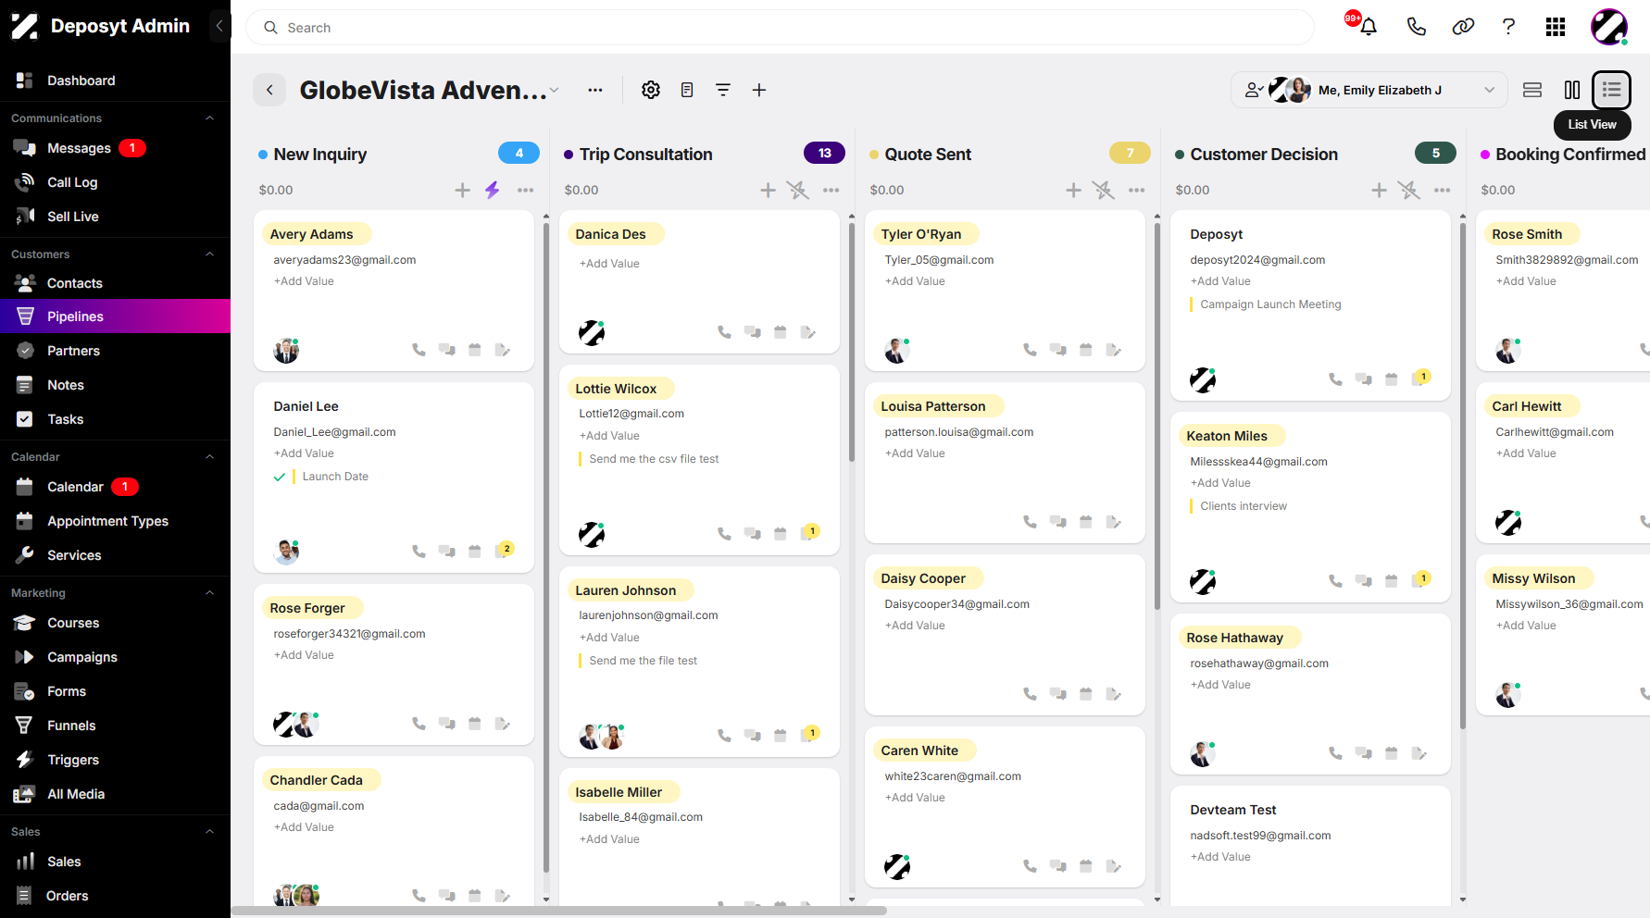The height and width of the screenshot is (918, 1650).
Task: Add card to Trip Consultation stage
Action: pyautogui.click(x=768, y=190)
